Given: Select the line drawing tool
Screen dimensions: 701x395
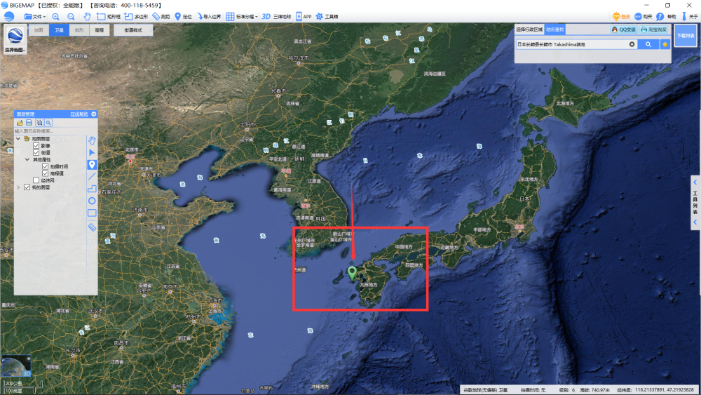Looking at the screenshot, I should tap(92, 177).
